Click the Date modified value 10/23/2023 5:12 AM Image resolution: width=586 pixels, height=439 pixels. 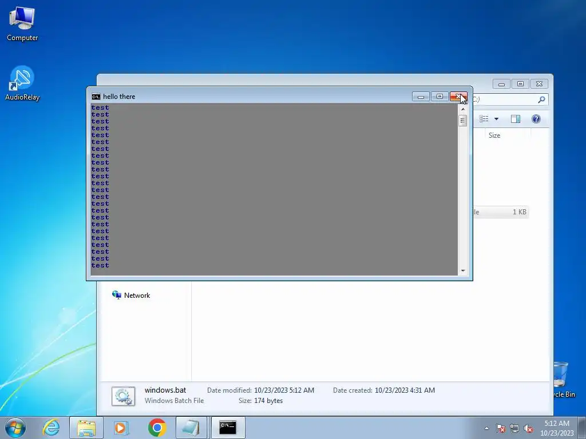point(284,390)
